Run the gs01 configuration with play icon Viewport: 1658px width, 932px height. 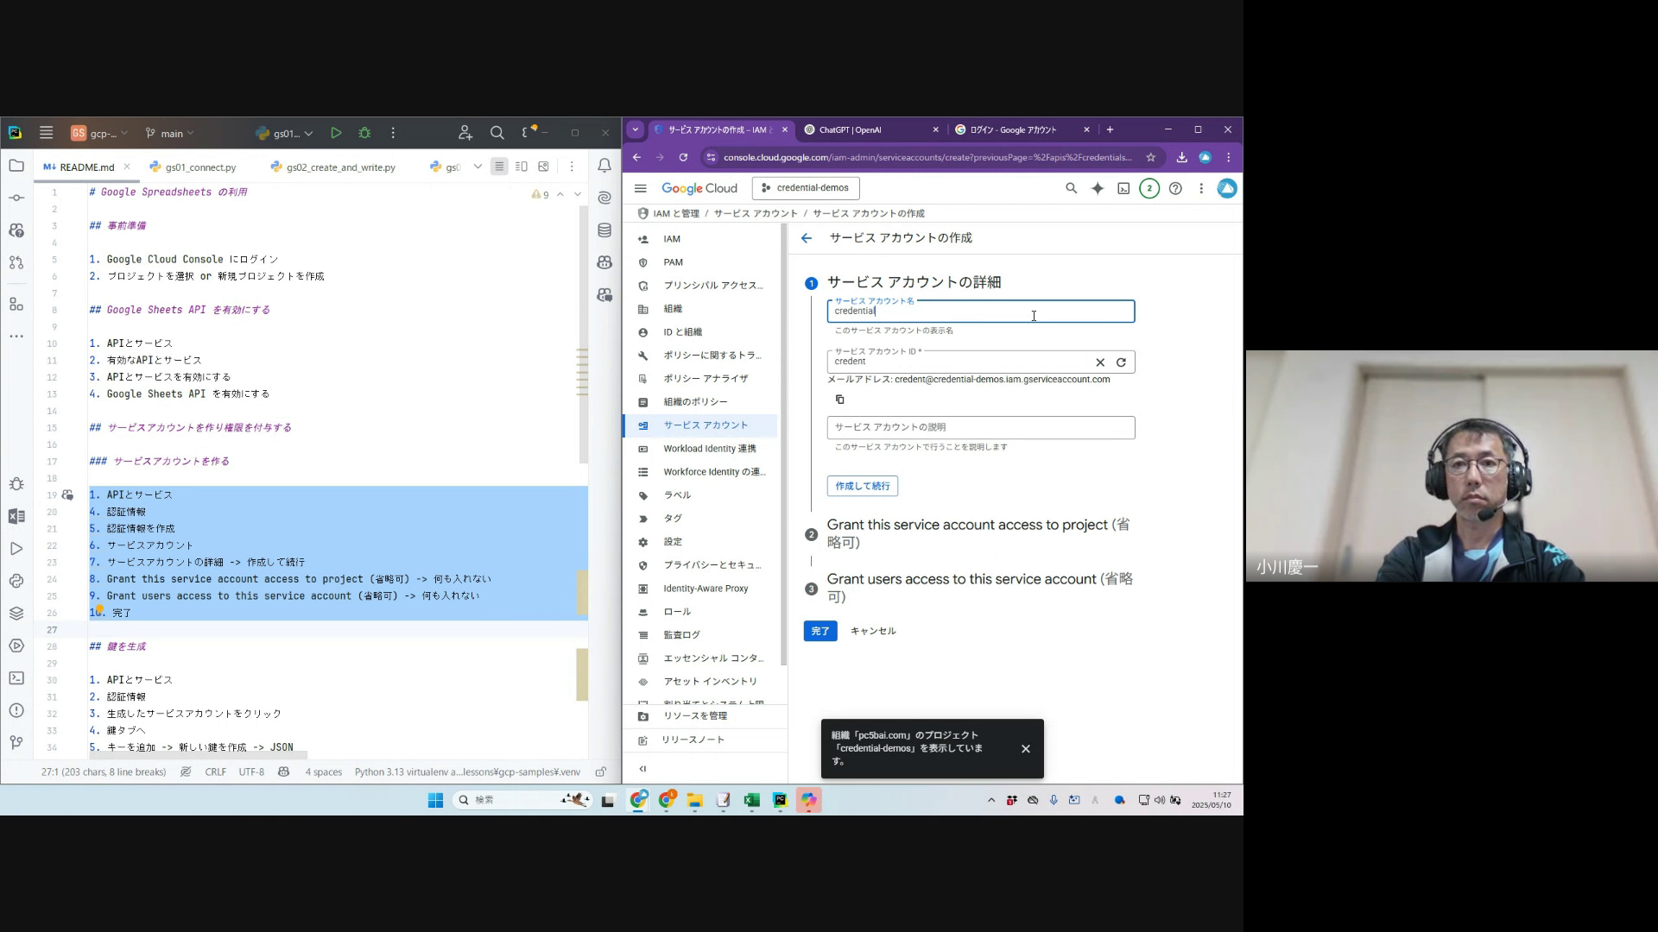[x=336, y=133]
